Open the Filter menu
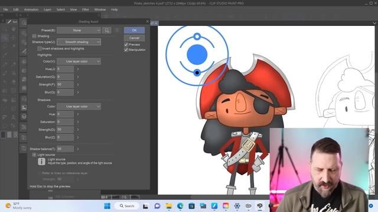Viewport: 378px width, 212px height. (x=86, y=9)
